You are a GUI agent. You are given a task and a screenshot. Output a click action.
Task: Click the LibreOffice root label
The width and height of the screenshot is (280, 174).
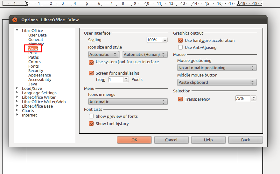(32, 31)
